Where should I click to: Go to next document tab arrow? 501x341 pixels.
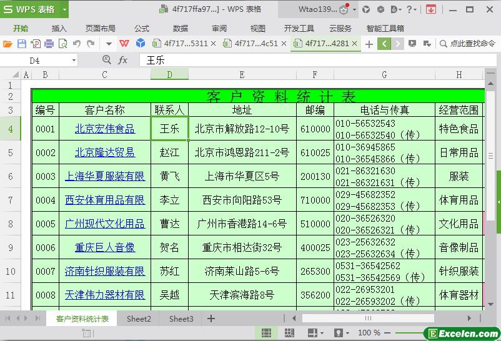(x=397, y=44)
